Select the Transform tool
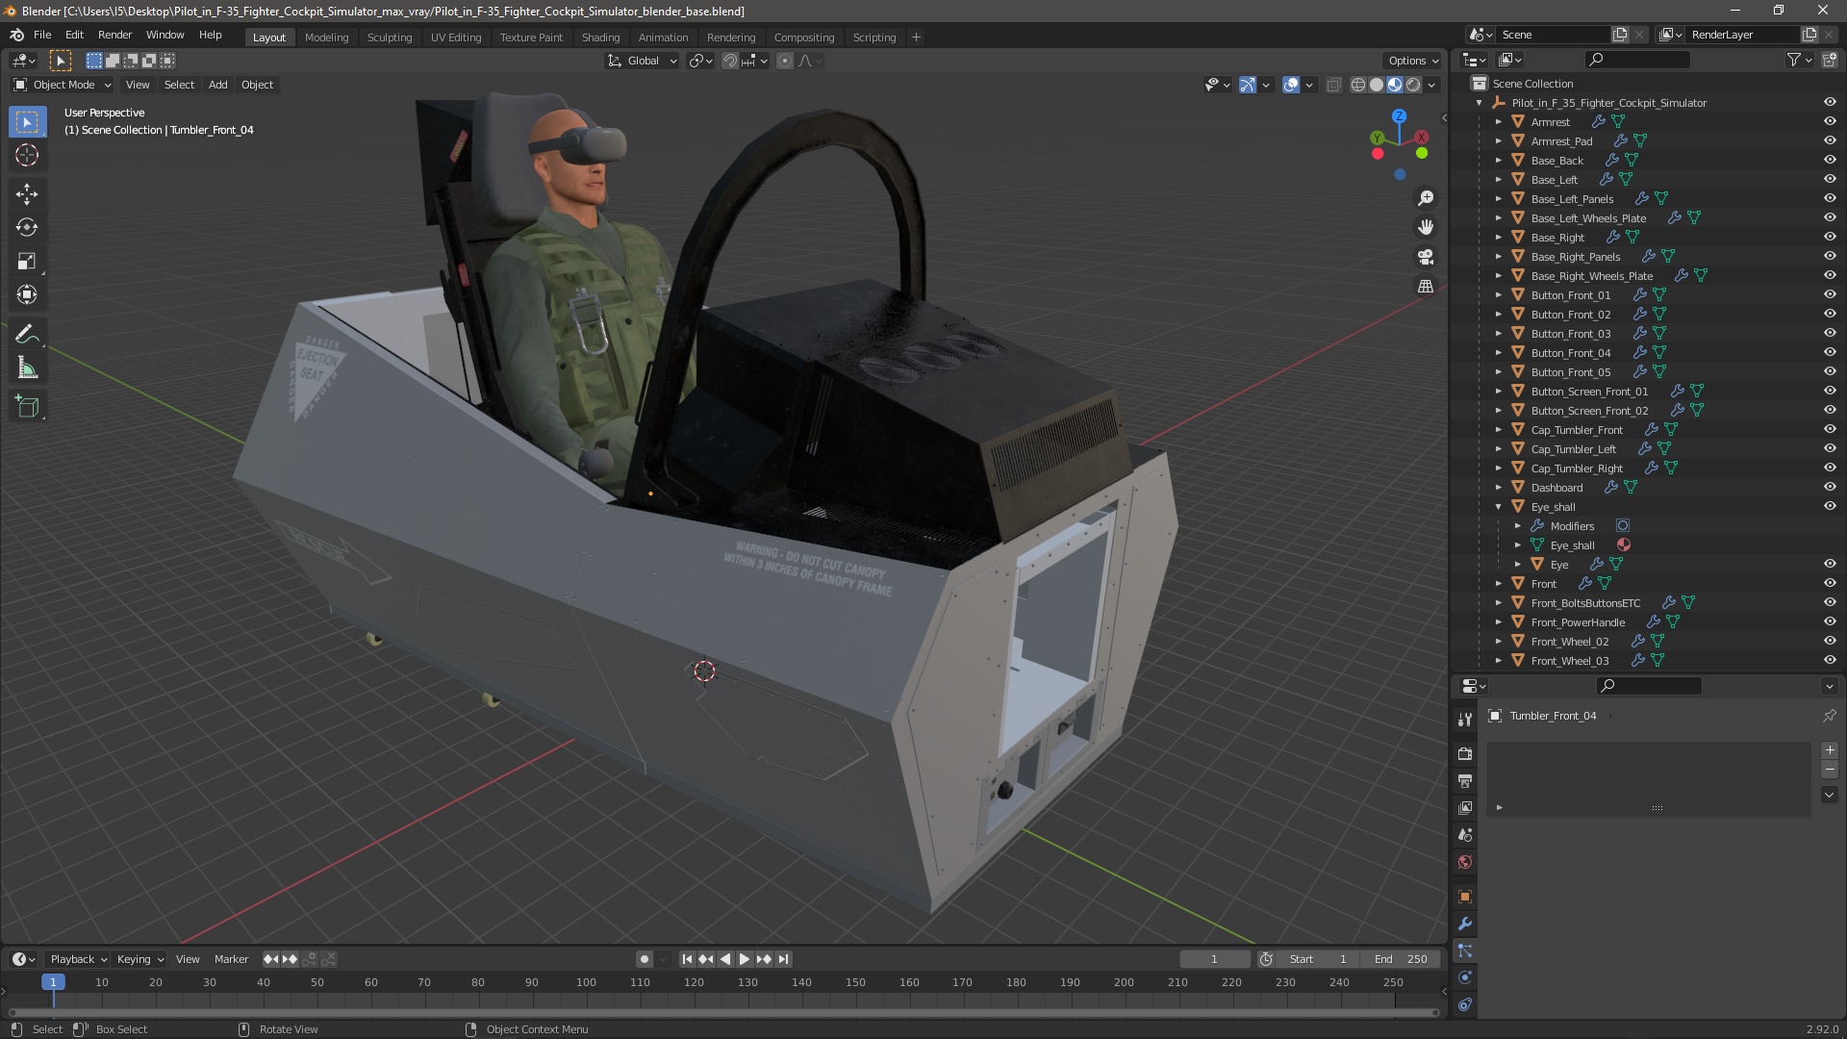The width and height of the screenshot is (1847, 1039). click(27, 295)
